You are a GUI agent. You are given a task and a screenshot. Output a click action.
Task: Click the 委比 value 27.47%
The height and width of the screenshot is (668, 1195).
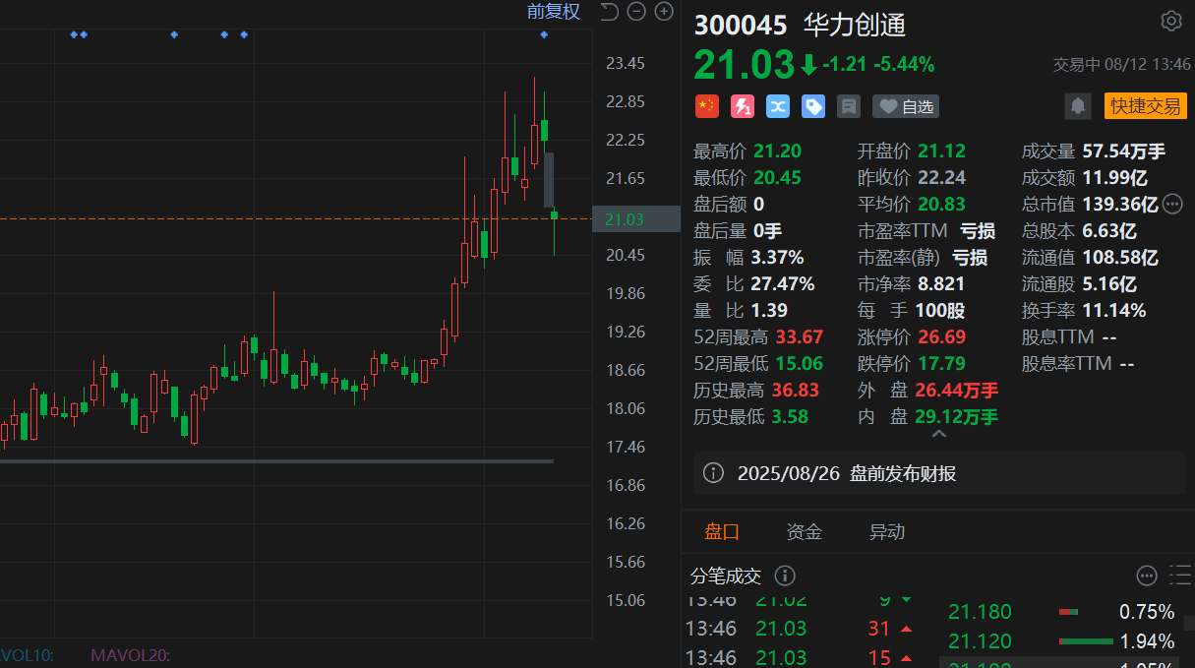click(783, 284)
